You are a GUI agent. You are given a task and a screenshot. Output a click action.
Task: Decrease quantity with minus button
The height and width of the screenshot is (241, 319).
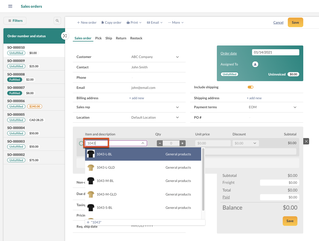point(160,143)
